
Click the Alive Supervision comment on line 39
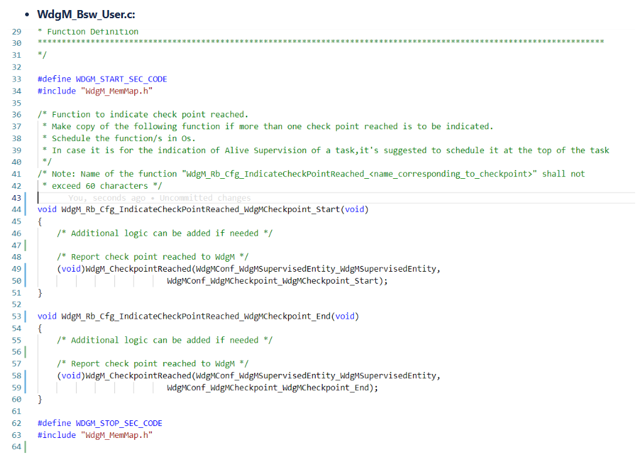(326, 150)
